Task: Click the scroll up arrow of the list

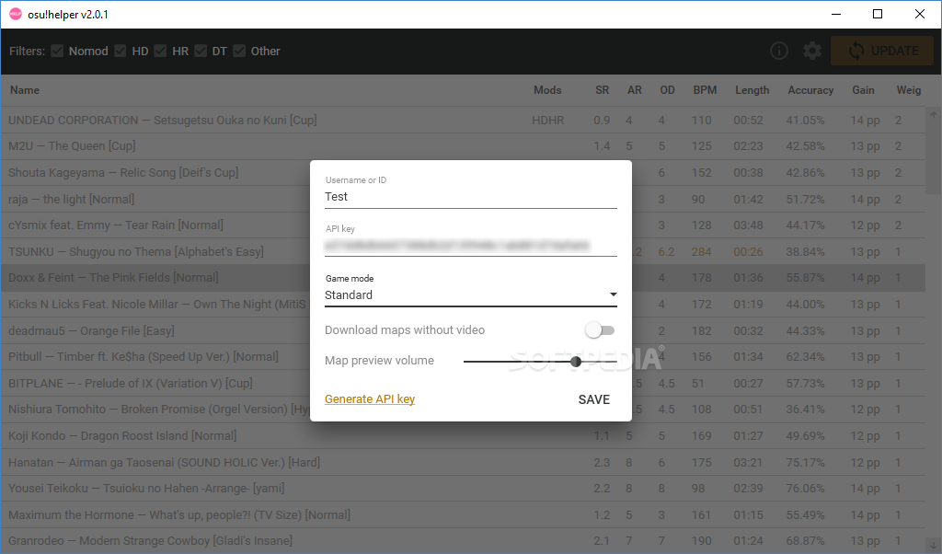Action: click(x=933, y=114)
